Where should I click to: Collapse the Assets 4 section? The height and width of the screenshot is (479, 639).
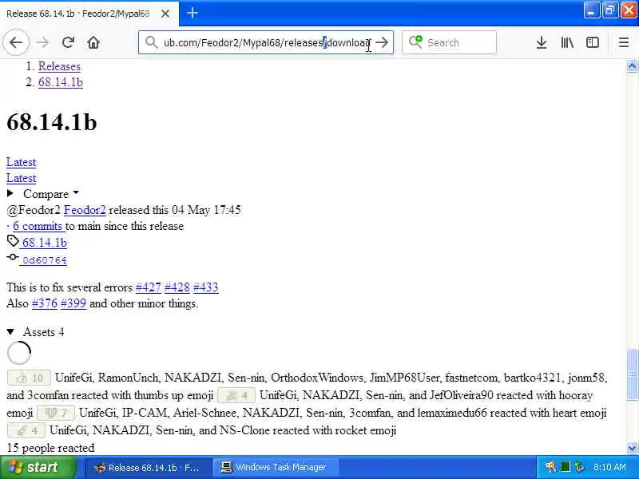click(35, 332)
